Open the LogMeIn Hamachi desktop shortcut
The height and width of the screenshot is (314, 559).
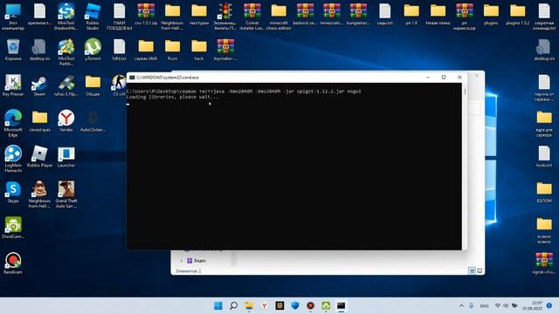[13, 159]
